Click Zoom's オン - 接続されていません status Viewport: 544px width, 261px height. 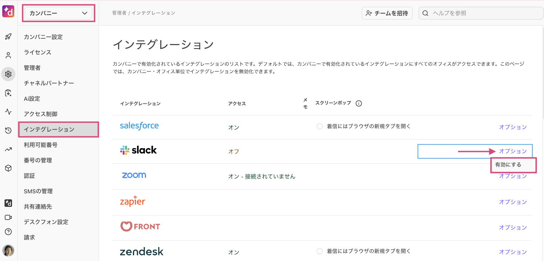coord(262,176)
